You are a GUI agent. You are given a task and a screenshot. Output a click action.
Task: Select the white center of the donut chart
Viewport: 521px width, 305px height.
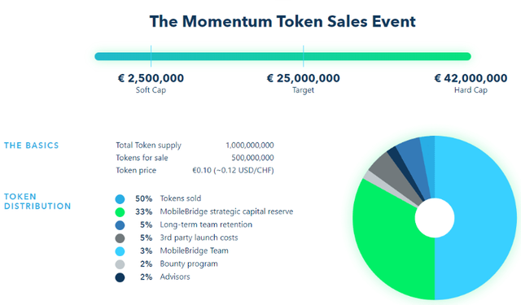[x=435, y=218]
